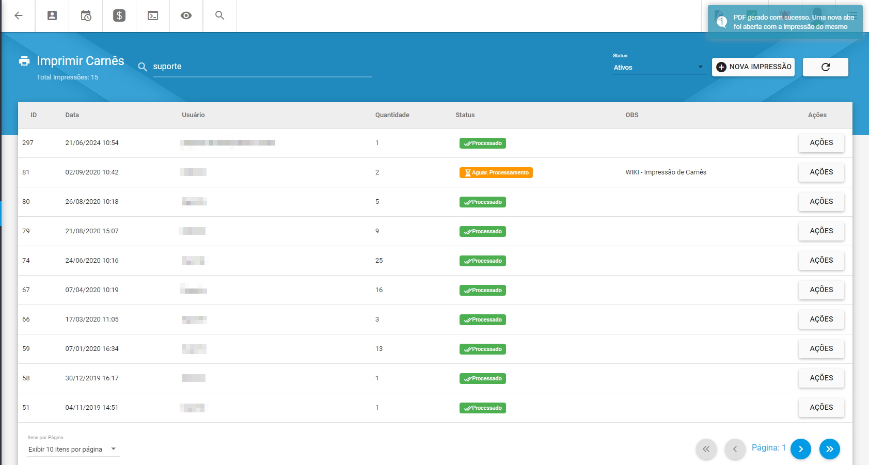Click date 21/06/2024 10:54
Screen dimensions: 869x465
click(92, 143)
